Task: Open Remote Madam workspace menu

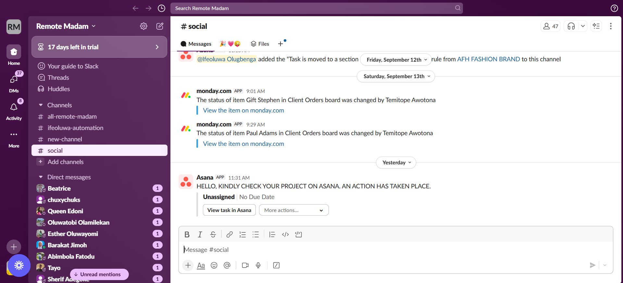Action: (x=66, y=26)
